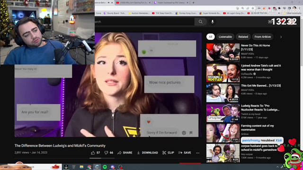Viewport: 303px width, 170px height.
Task: Select the Listenable filter chip
Action: click(x=225, y=37)
